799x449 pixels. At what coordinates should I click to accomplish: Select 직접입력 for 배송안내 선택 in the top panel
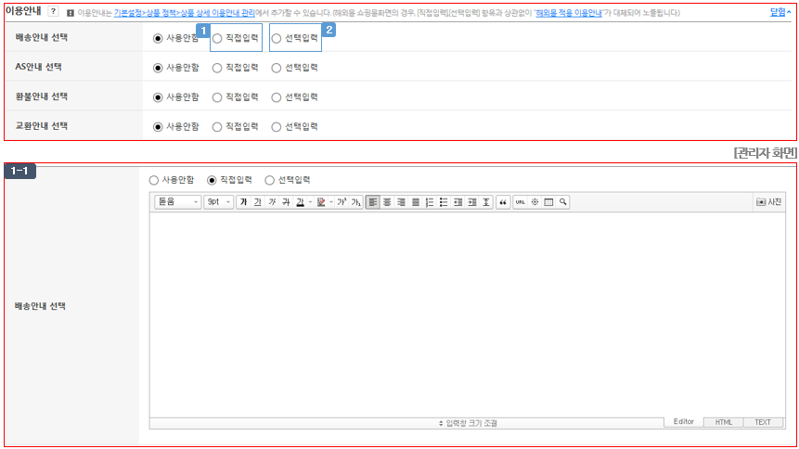point(217,38)
